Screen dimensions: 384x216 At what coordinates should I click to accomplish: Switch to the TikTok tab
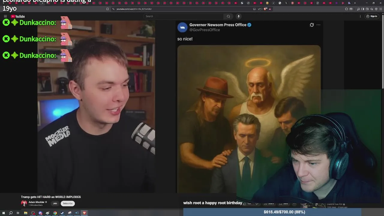tap(274, 3)
